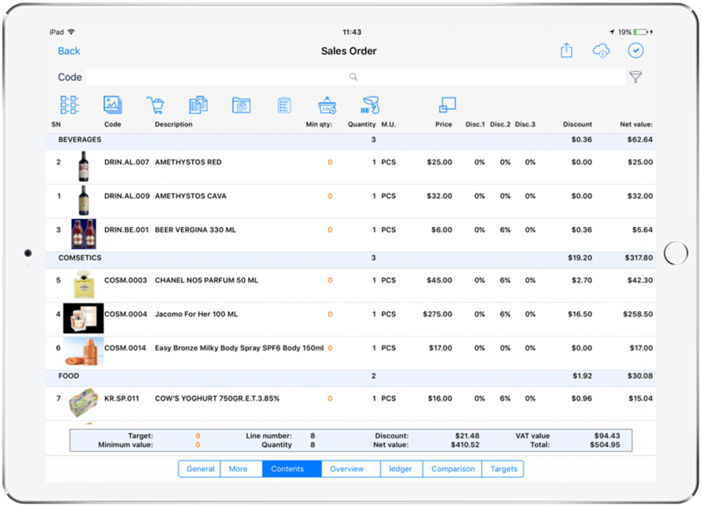Switch to the More tab
Screen dimensions: 702x507
pos(242,469)
